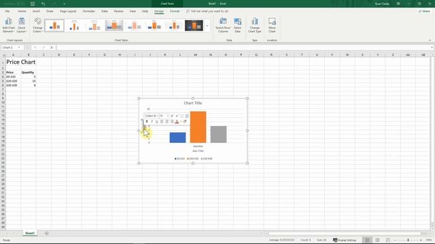The image size is (435, 244).
Task: Select the Quantity header cell
Action: pos(29,73)
